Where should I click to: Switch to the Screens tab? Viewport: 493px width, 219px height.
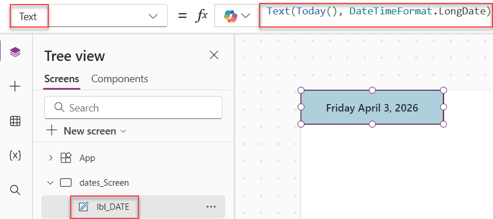[61, 79]
